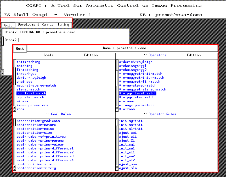Select the o-meygret-init-match operator
226x177 pixels.
[x=140, y=74]
